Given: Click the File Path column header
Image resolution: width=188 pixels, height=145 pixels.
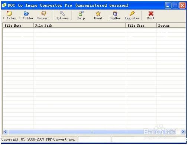Looking at the screenshot, I should pos(80,26).
